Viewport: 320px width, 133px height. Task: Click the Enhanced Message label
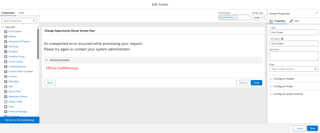click(18, 111)
